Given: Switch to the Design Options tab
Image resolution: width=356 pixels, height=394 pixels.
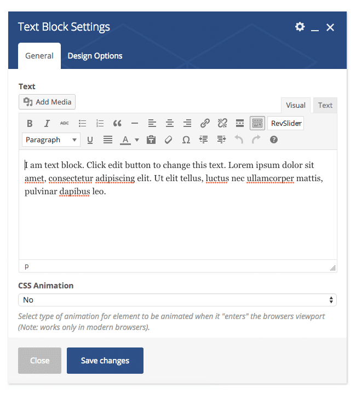Looking at the screenshot, I should click(x=95, y=56).
